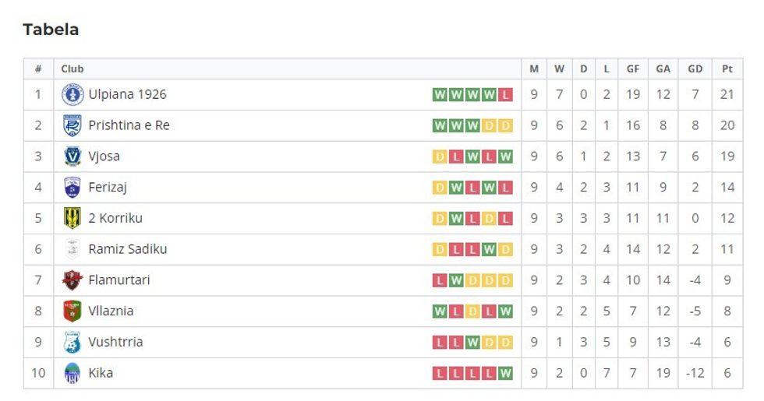Viewport: 764px width, 401px height.
Task: Click the GF column header
Action: 633,69
